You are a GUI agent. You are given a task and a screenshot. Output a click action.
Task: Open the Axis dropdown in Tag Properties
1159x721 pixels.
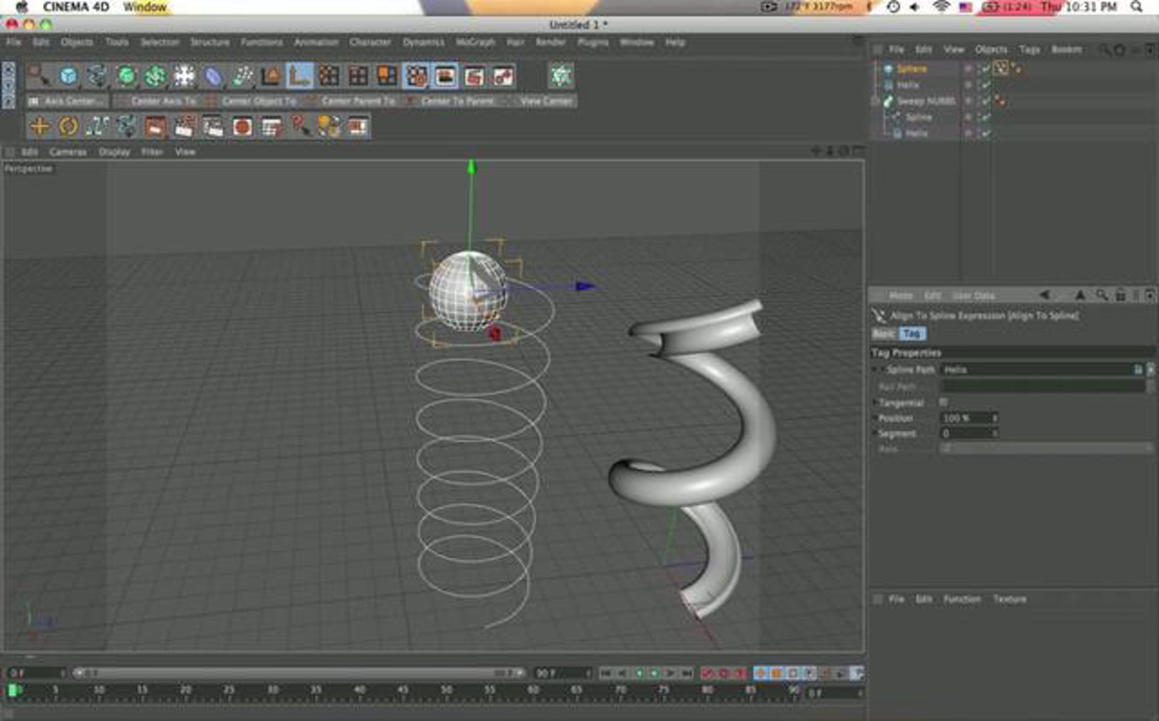point(1046,449)
